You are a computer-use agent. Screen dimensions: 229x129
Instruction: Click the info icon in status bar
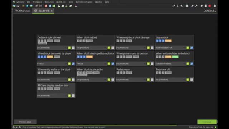pyautogui.click(x=14, y=127)
